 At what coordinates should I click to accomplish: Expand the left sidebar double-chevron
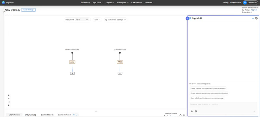[4, 12]
